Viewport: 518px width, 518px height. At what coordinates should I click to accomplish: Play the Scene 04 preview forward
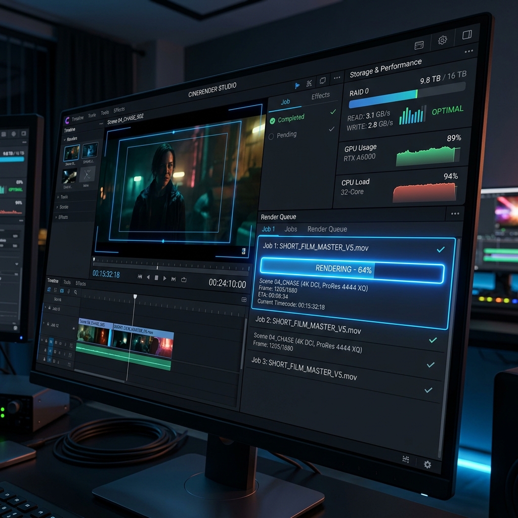(164, 278)
